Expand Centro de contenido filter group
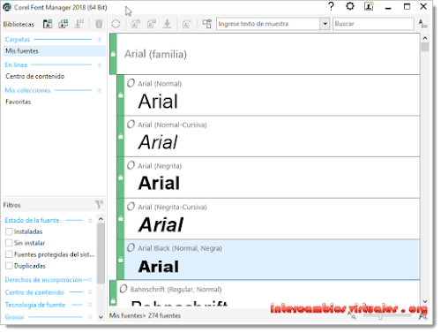The height and width of the screenshot is (333, 441). click(90, 292)
